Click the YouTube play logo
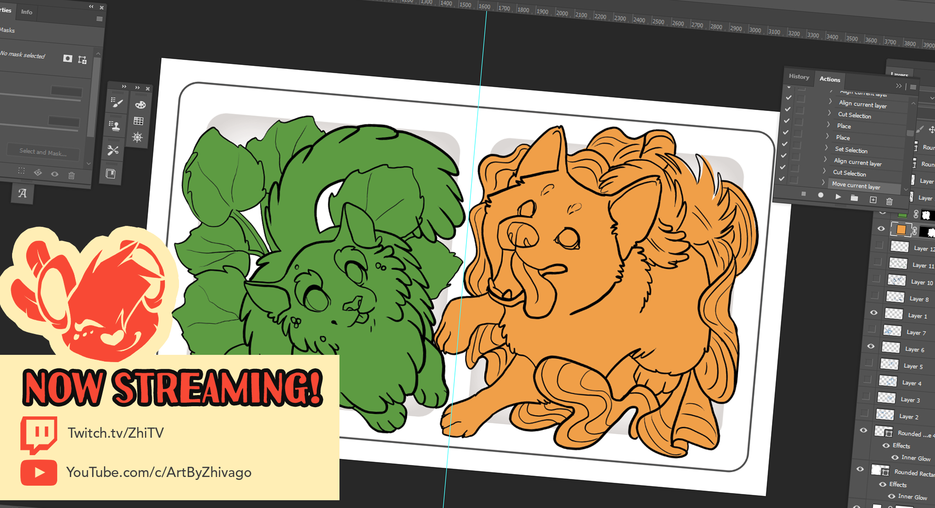935x508 pixels. 39,473
